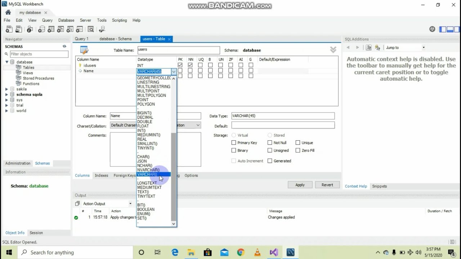Image resolution: width=461 pixels, height=259 pixels.
Task: Tick the Zero Fill checkbox
Action: (298, 150)
